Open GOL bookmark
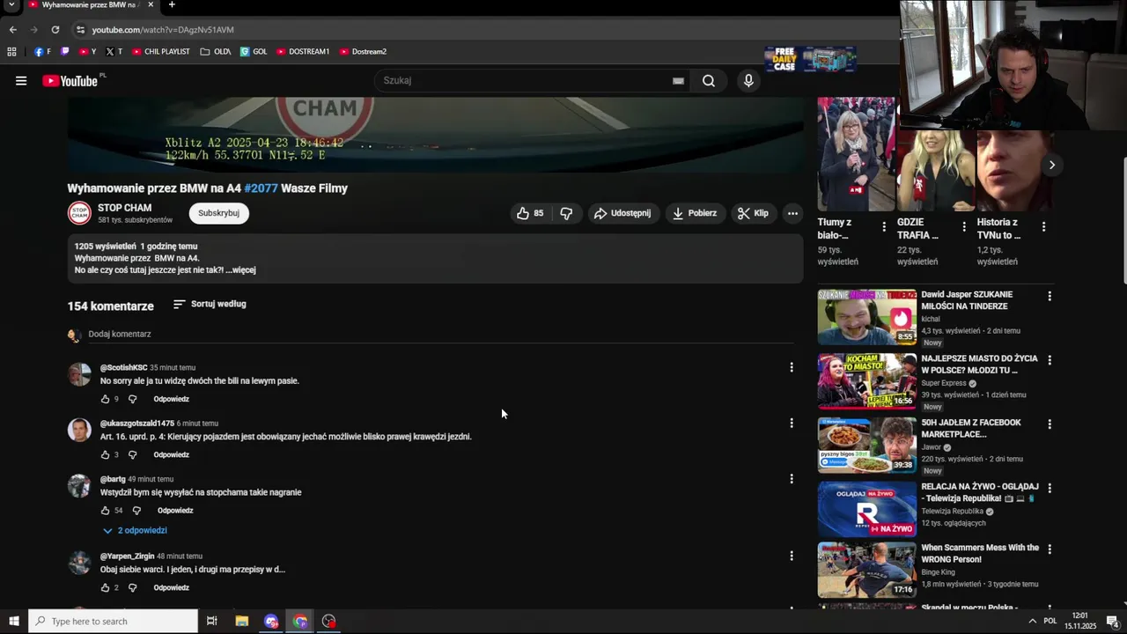This screenshot has height=634, width=1127. coord(254,52)
